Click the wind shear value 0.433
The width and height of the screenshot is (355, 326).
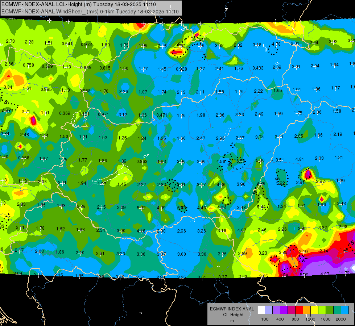pyautogui.click(x=258, y=68)
